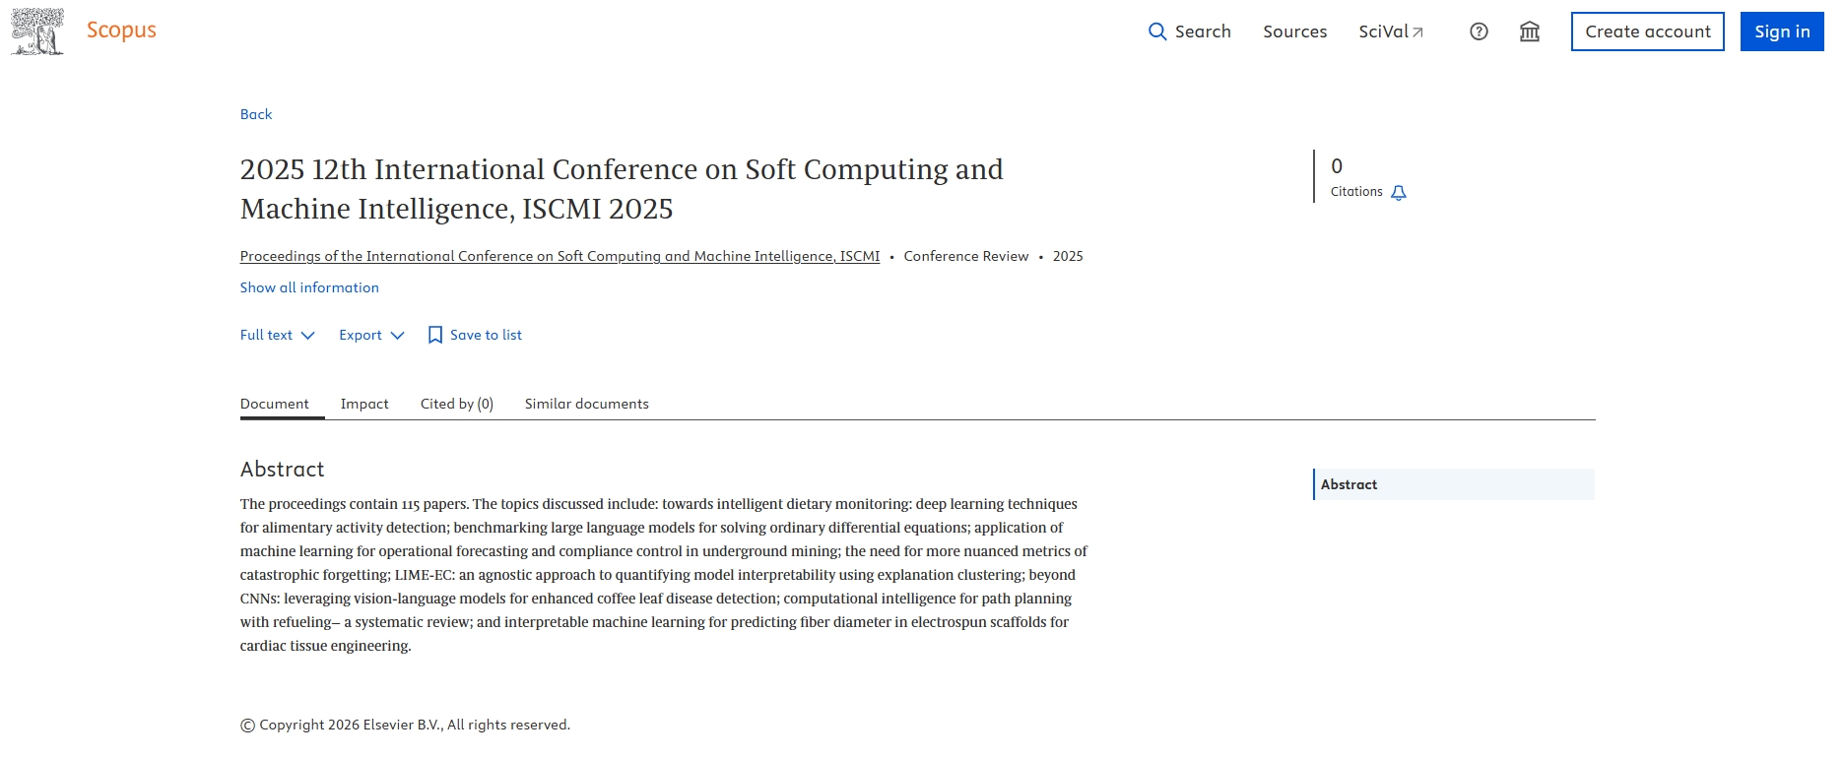Click the SciVal external link arrow
This screenshot has height=759, width=1844.
1418,32
